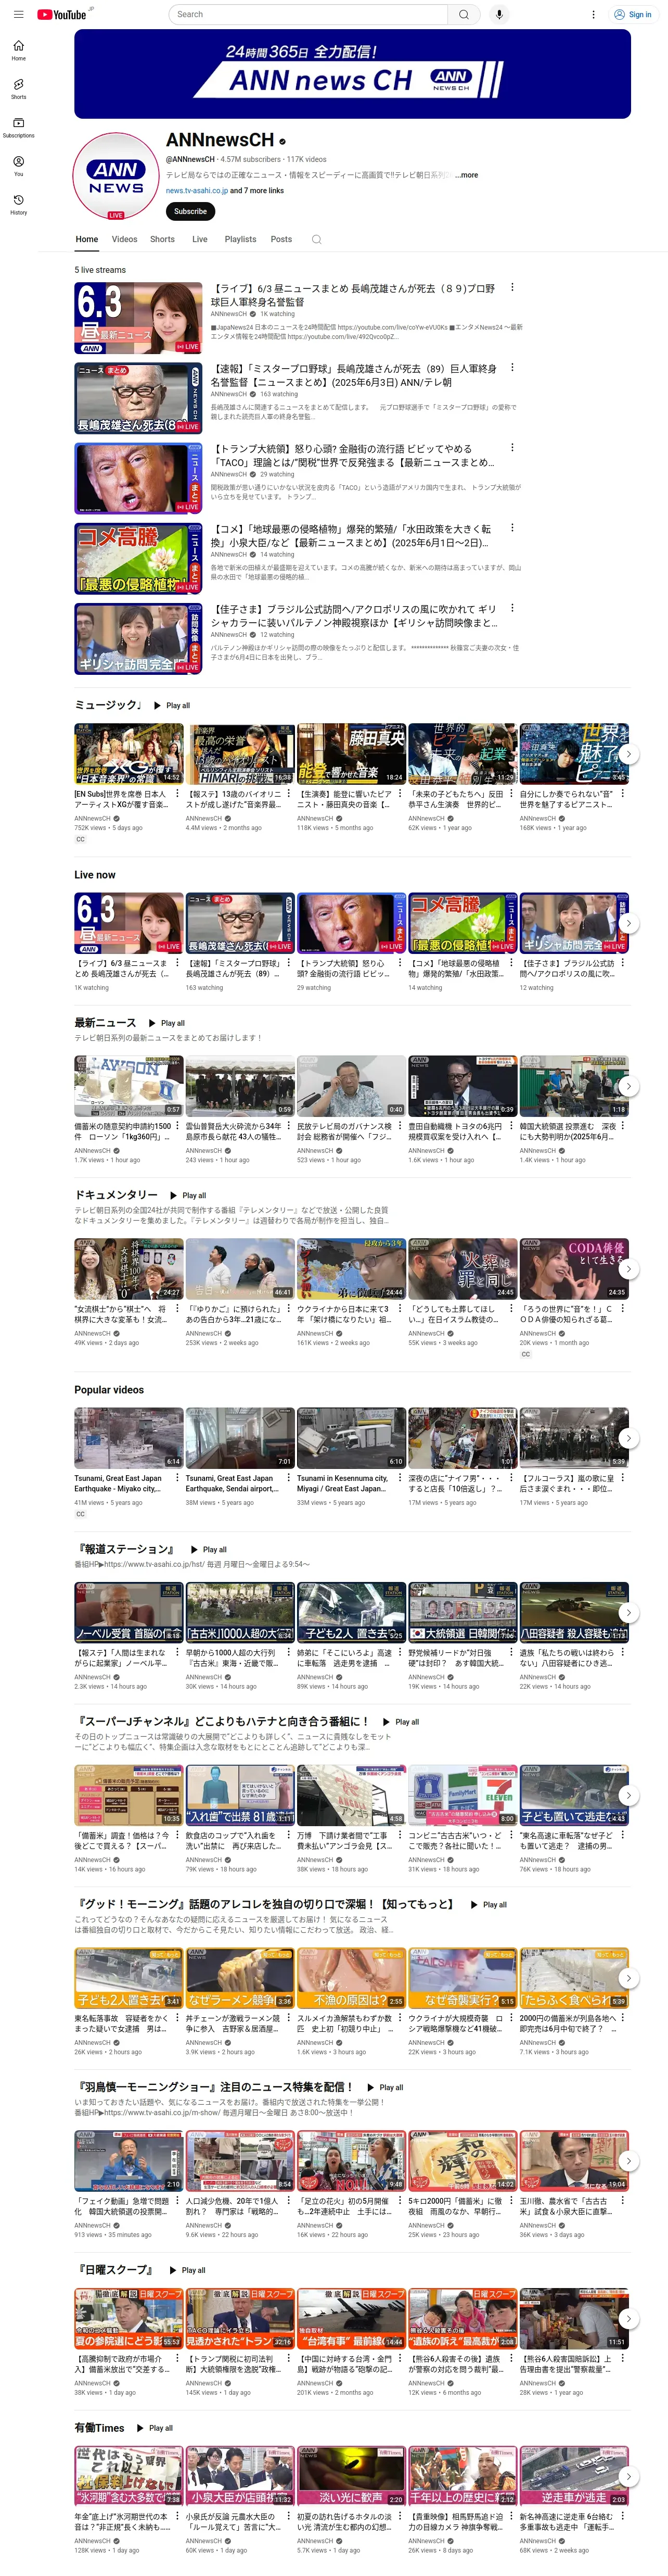Open CODA俳優 documentary video thumbnail
This screenshot has width=668, height=2576.
(x=574, y=1269)
